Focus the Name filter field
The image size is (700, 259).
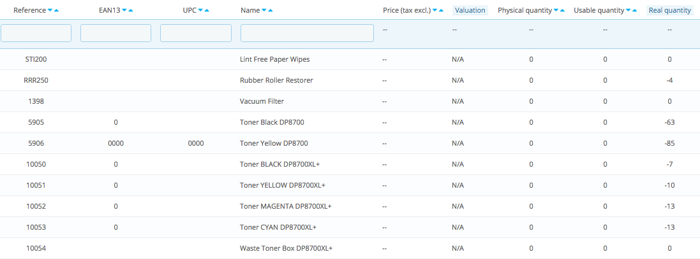[307, 33]
